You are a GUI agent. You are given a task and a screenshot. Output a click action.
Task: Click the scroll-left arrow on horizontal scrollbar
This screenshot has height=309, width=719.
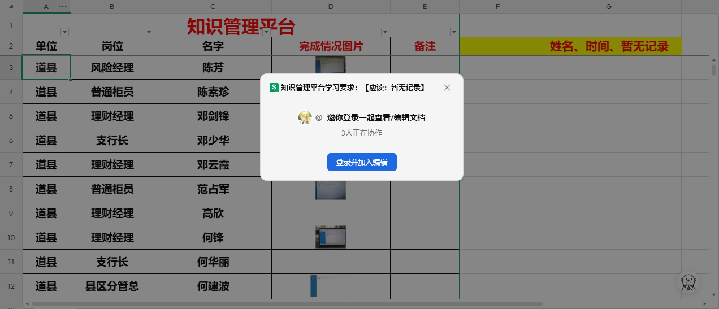(x=27, y=304)
